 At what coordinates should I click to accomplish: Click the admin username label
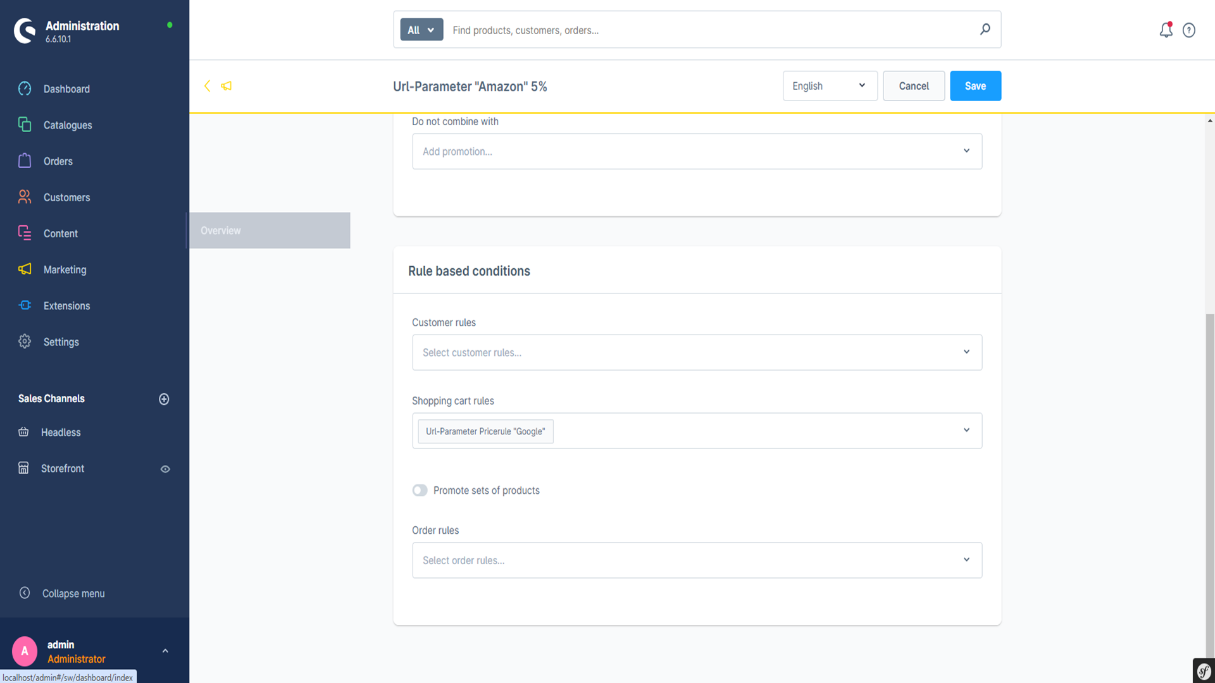coord(61,644)
